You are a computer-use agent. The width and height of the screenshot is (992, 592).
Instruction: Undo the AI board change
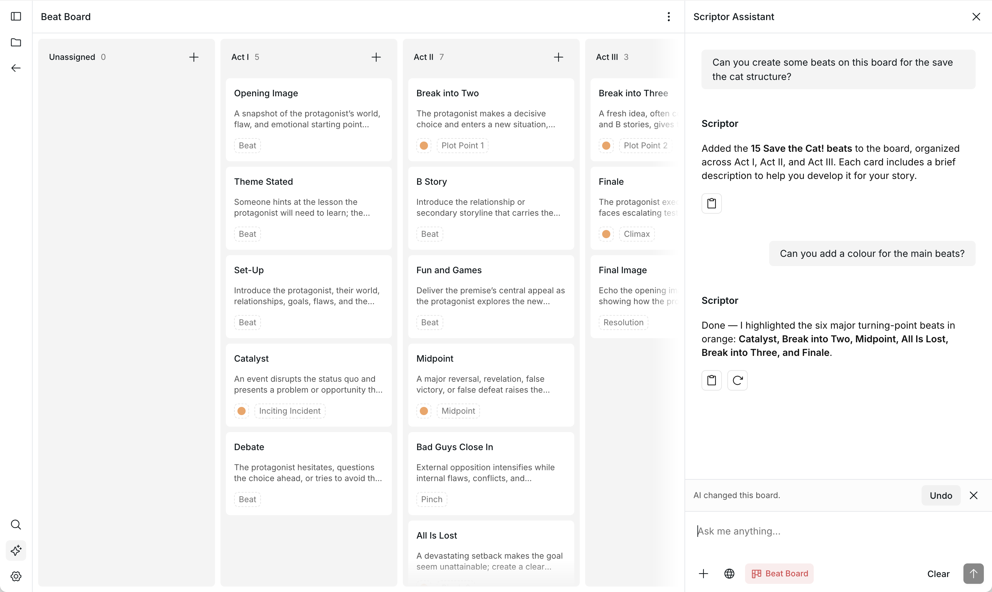point(941,495)
